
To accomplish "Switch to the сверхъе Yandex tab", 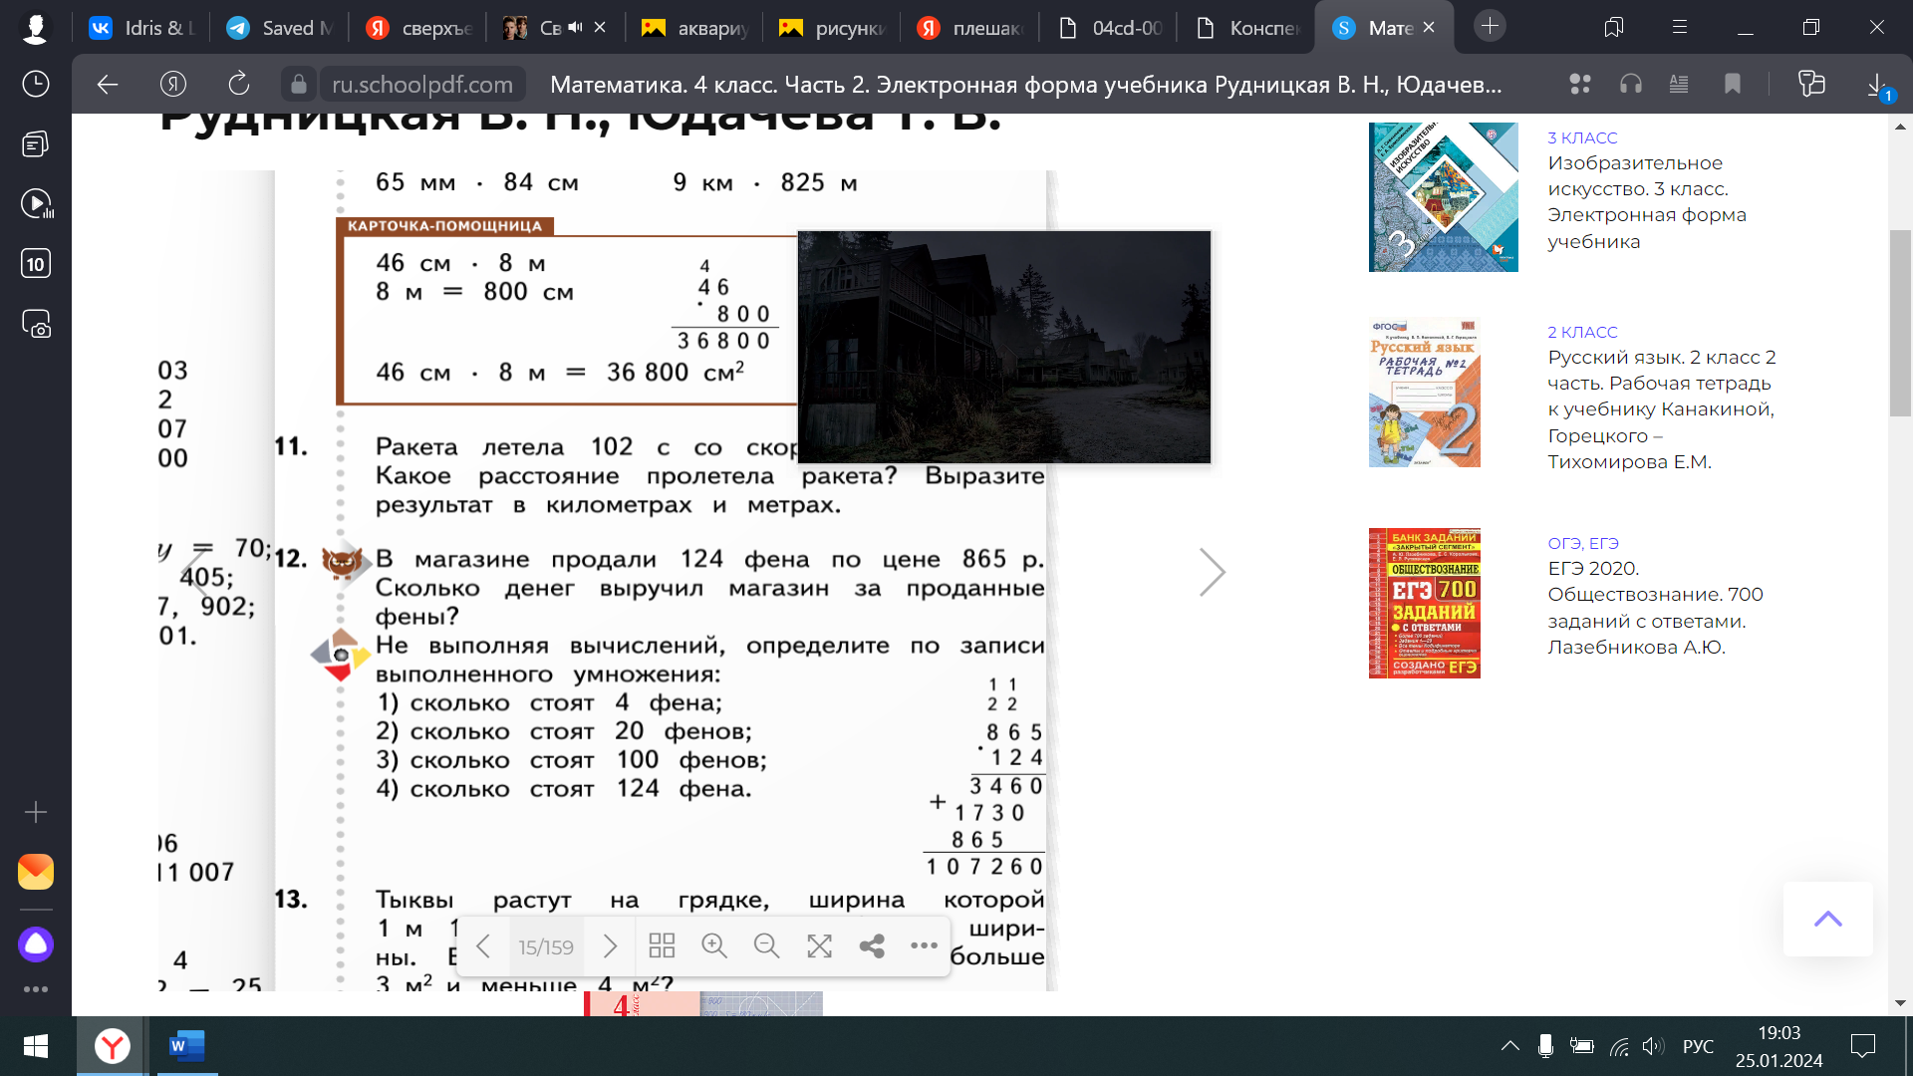I will click(x=418, y=28).
